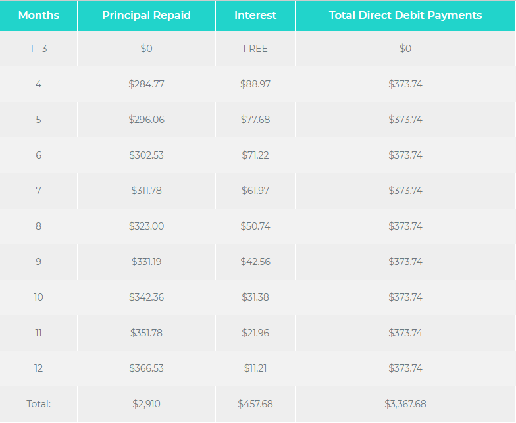Screen dimensions: 516x423
Task: Click the $71.22 interest amount
Action: click(x=255, y=155)
